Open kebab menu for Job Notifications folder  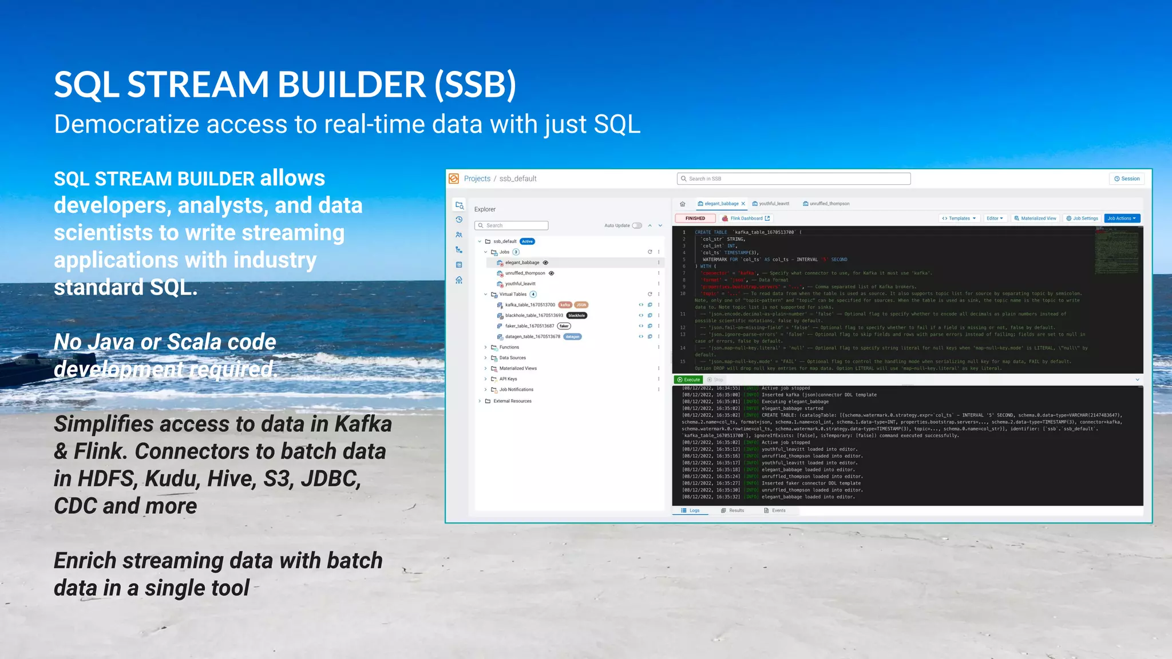[659, 390]
